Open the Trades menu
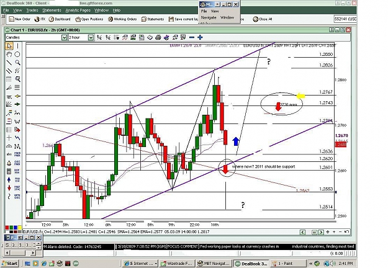The image size is (388, 268). (x=32, y=10)
